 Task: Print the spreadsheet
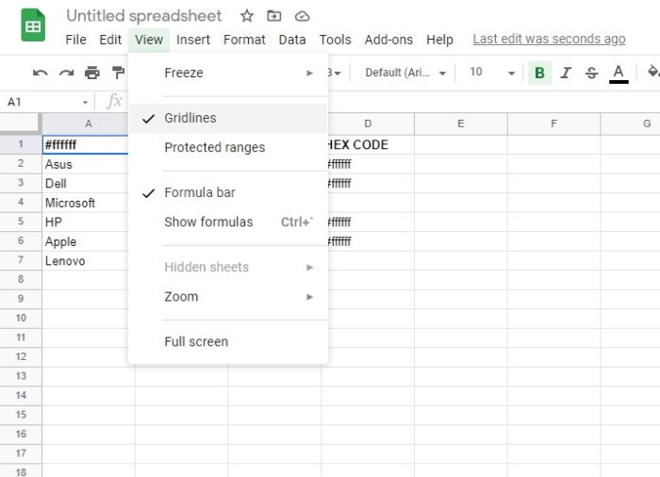click(91, 73)
